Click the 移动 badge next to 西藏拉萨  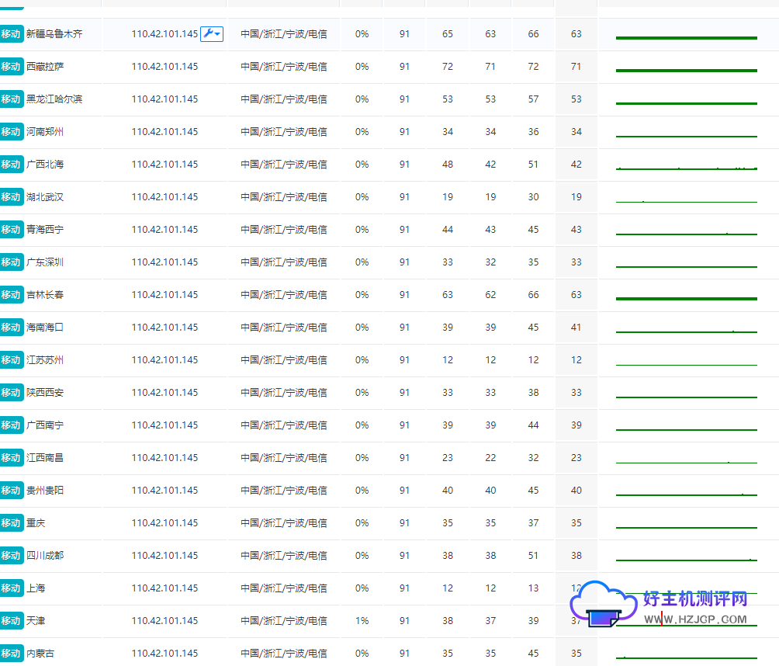11,67
